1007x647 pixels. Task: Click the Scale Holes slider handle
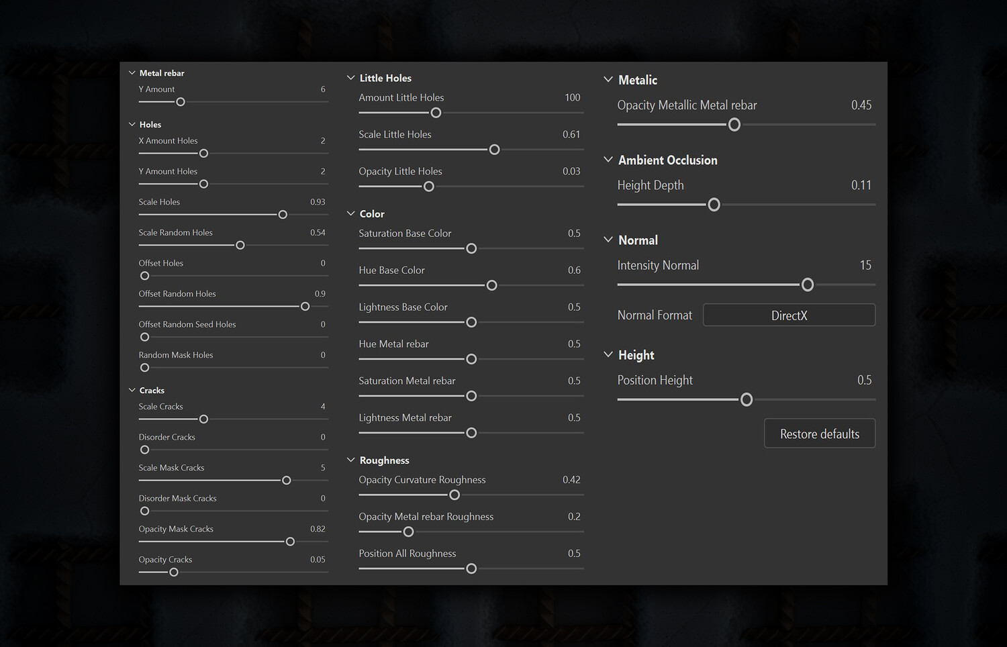pos(283,215)
